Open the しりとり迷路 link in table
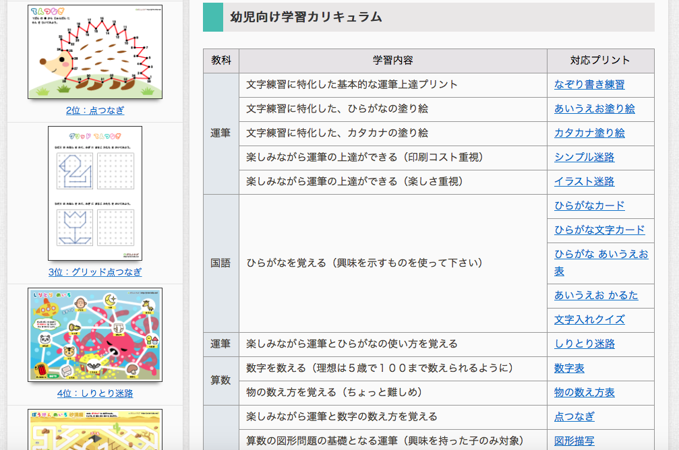 584,344
